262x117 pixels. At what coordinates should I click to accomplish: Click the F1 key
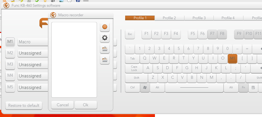click(x=147, y=34)
